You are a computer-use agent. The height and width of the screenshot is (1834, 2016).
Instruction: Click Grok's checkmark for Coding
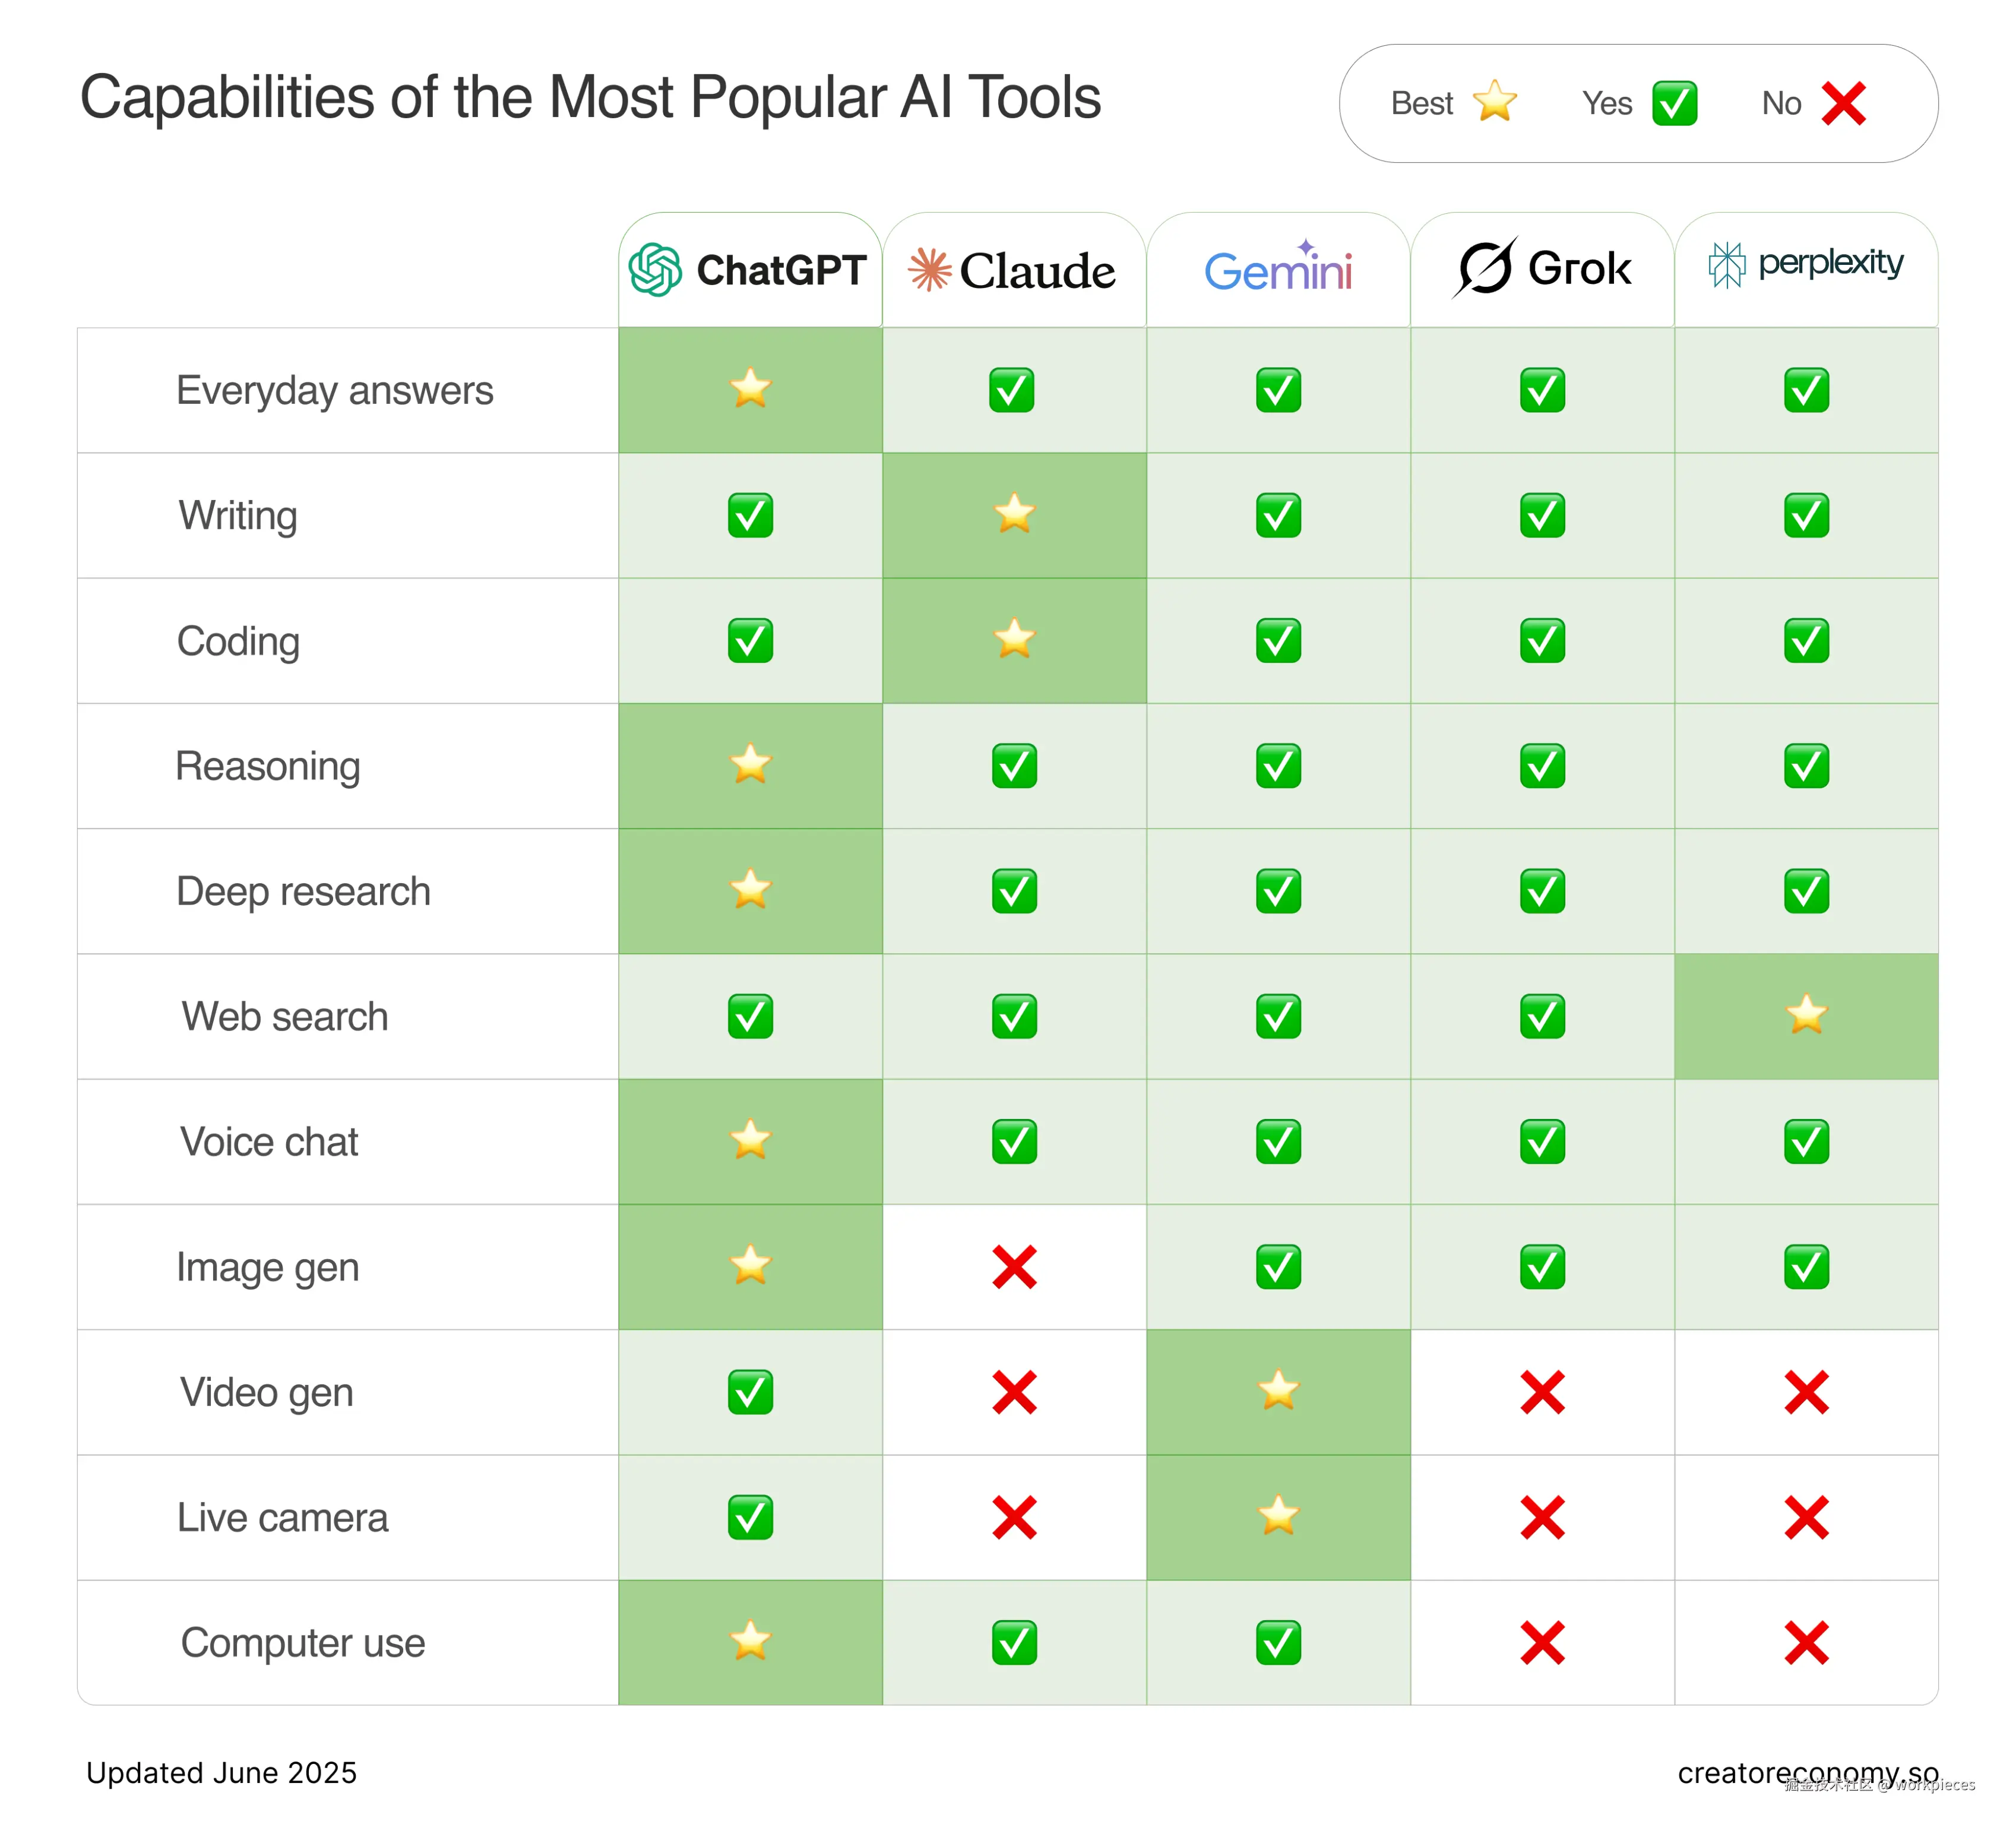click(1542, 640)
